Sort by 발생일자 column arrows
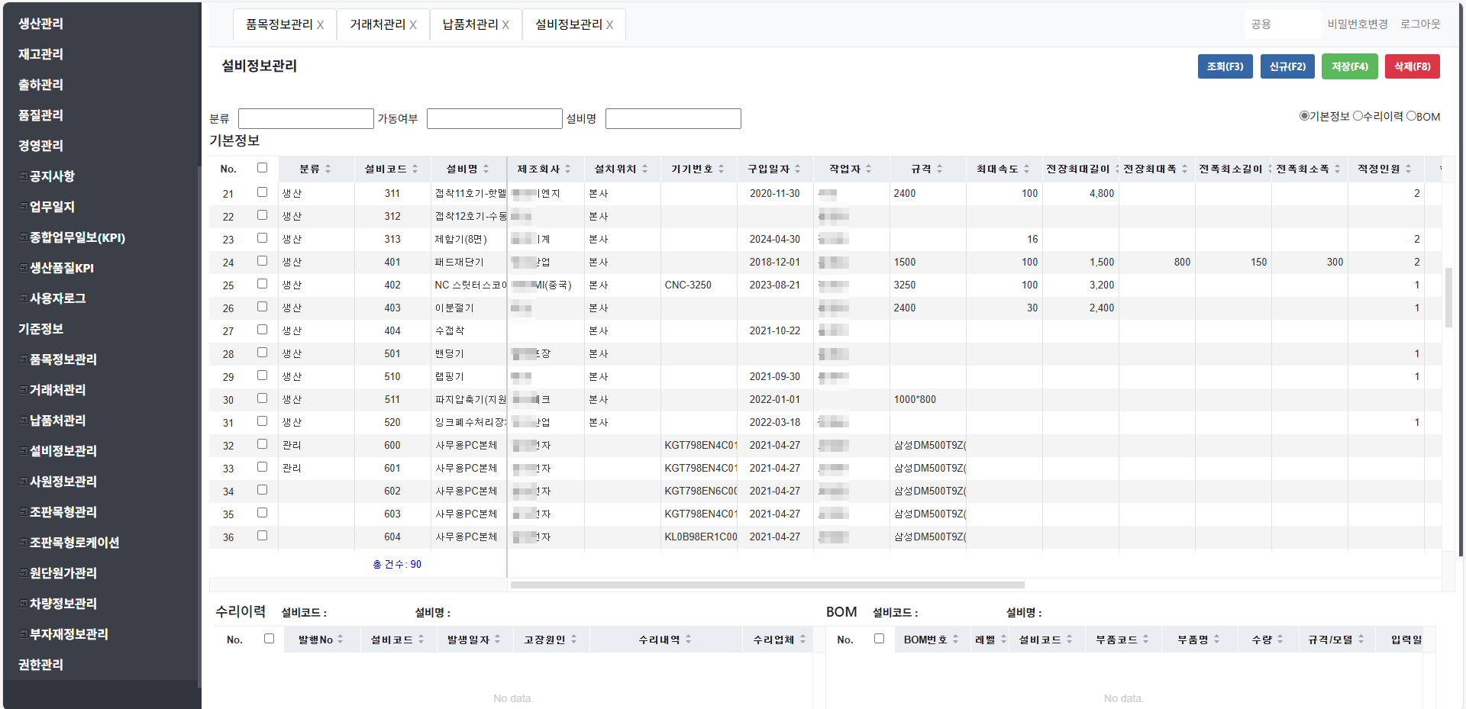1466x709 pixels. pyautogui.click(x=497, y=640)
